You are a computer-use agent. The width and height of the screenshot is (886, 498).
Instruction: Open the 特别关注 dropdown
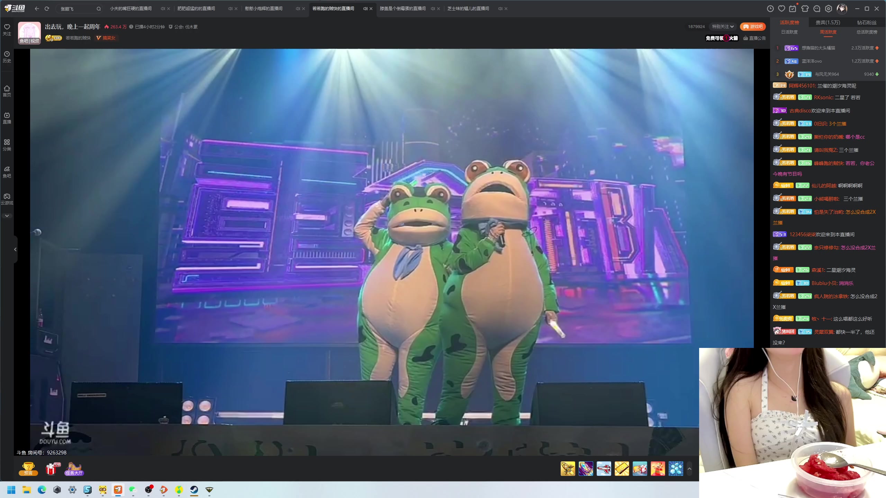(723, 27)
